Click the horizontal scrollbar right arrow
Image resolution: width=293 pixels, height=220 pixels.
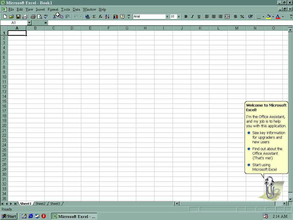pyautogui.click(x=285, y=204)
